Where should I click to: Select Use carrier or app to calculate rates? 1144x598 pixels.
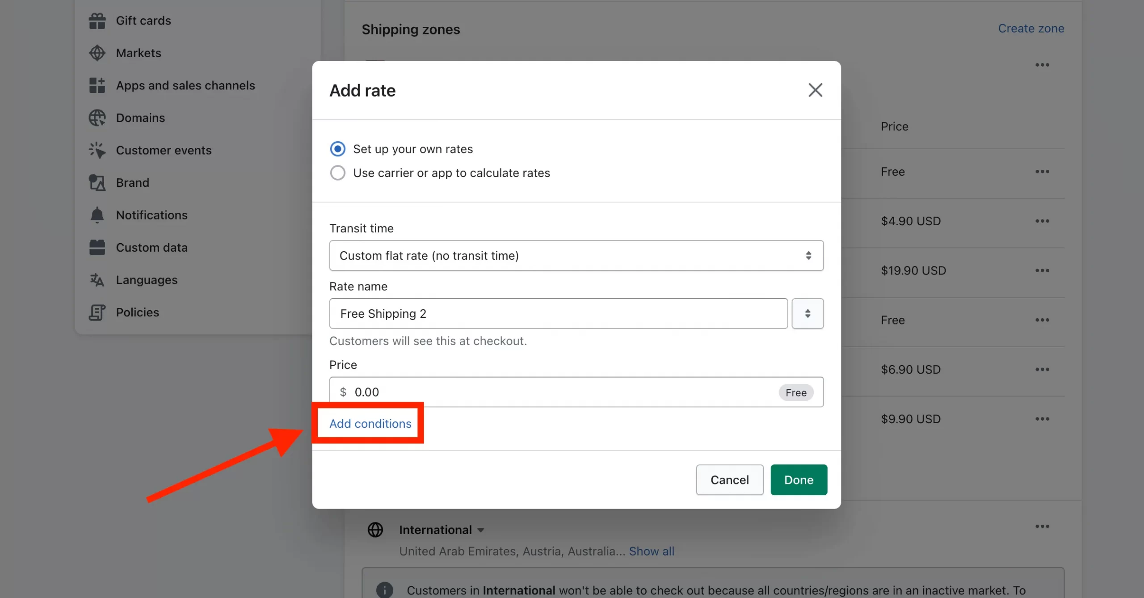pyautogui.click(x=337, y=173)
